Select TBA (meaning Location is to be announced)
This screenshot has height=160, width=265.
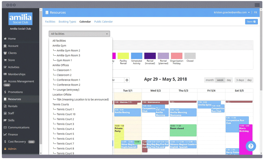(83, 99)
